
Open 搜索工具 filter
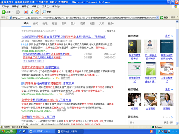point(110,31)
